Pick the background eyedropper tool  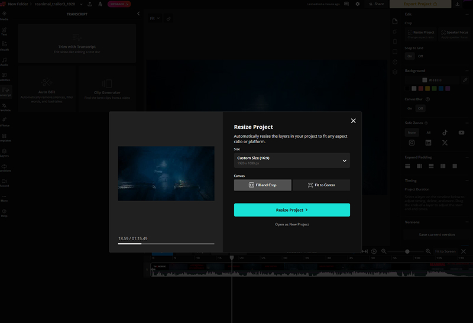pos(465,80)
